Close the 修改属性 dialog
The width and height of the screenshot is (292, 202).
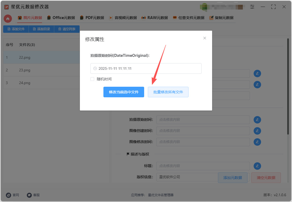click(205, 38)
